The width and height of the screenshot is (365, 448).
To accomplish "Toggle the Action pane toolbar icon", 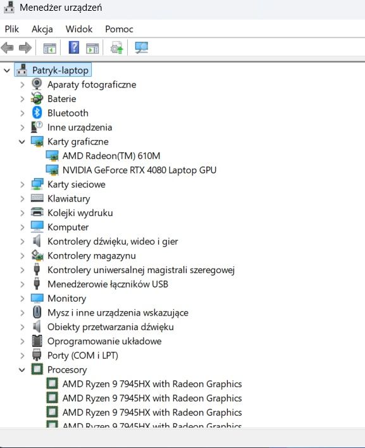I will click(x=92, y=48).
